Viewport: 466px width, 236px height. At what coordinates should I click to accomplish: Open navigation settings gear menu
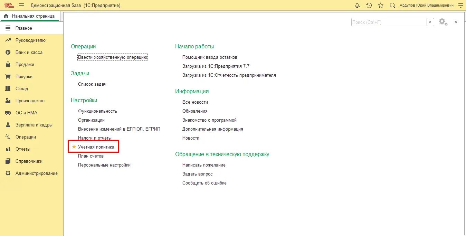click(x=443, y=22)
